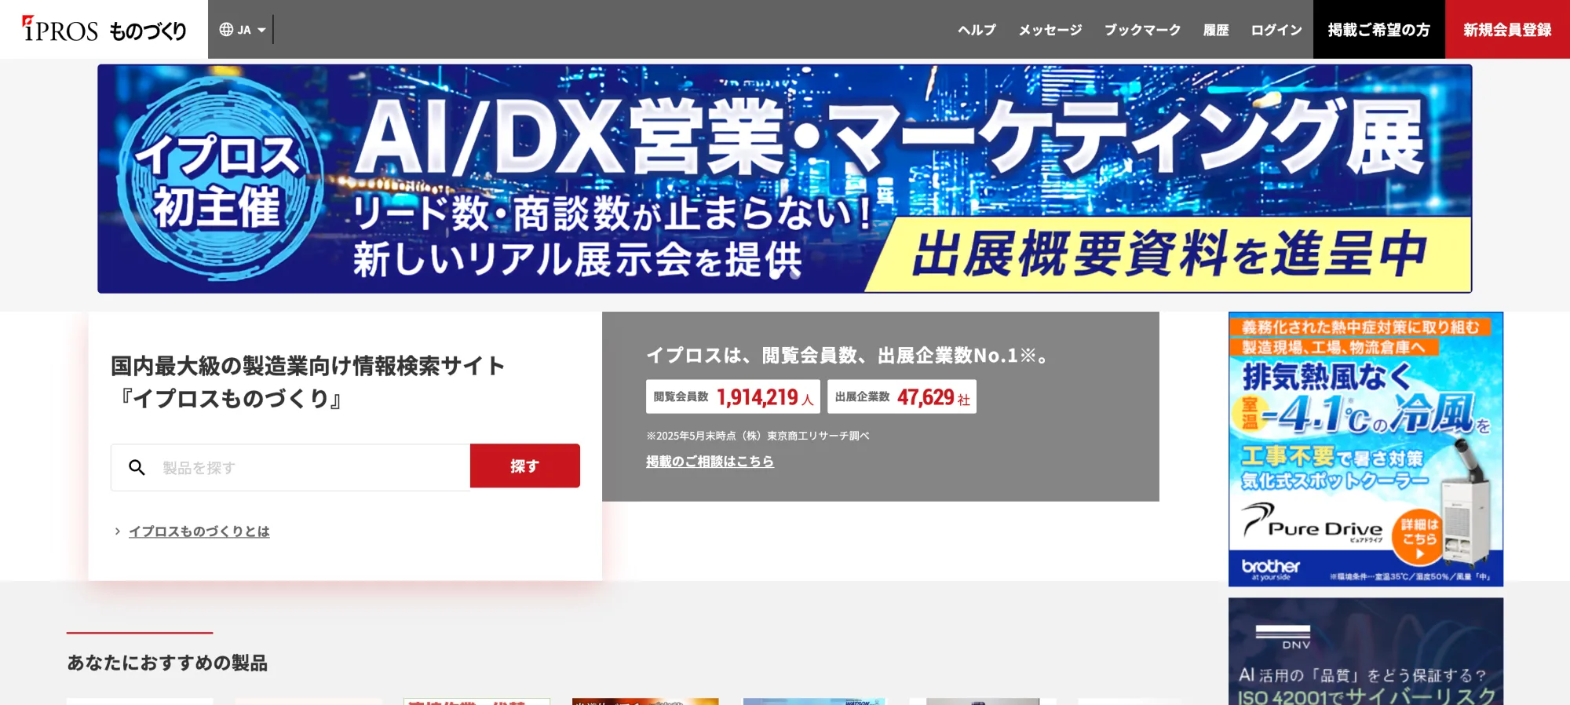Click the 出展概要資料を進呈中 yellow banner strip
Image resolution: width=1570 pixels, height=705 pixels.
[1168, 254]
